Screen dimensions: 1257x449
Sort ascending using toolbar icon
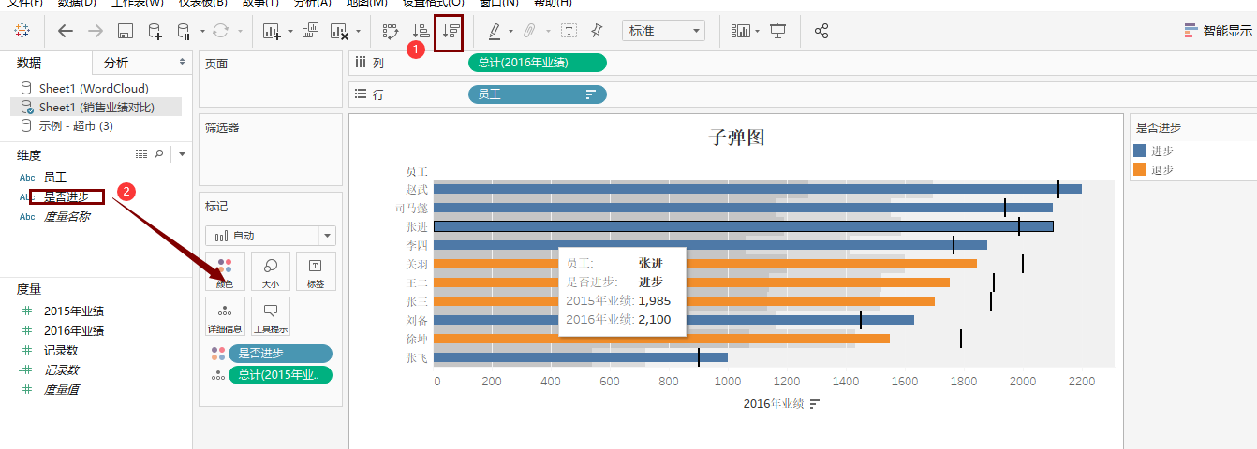421,31
